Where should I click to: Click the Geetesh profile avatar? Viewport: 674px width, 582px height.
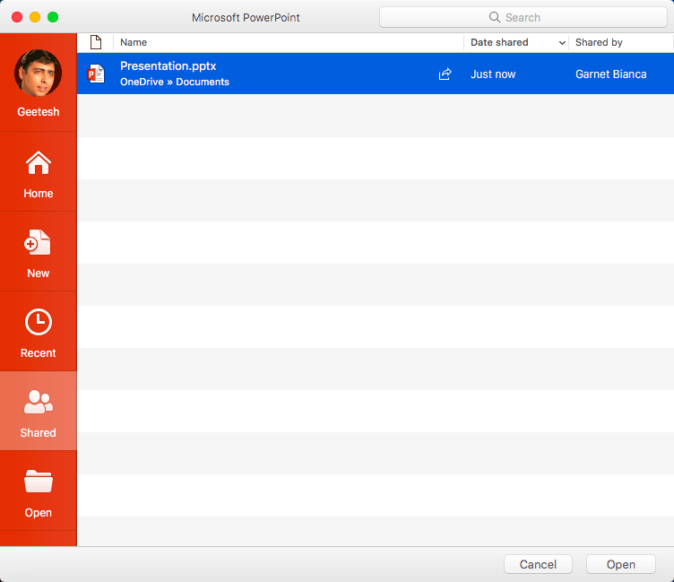38,73
